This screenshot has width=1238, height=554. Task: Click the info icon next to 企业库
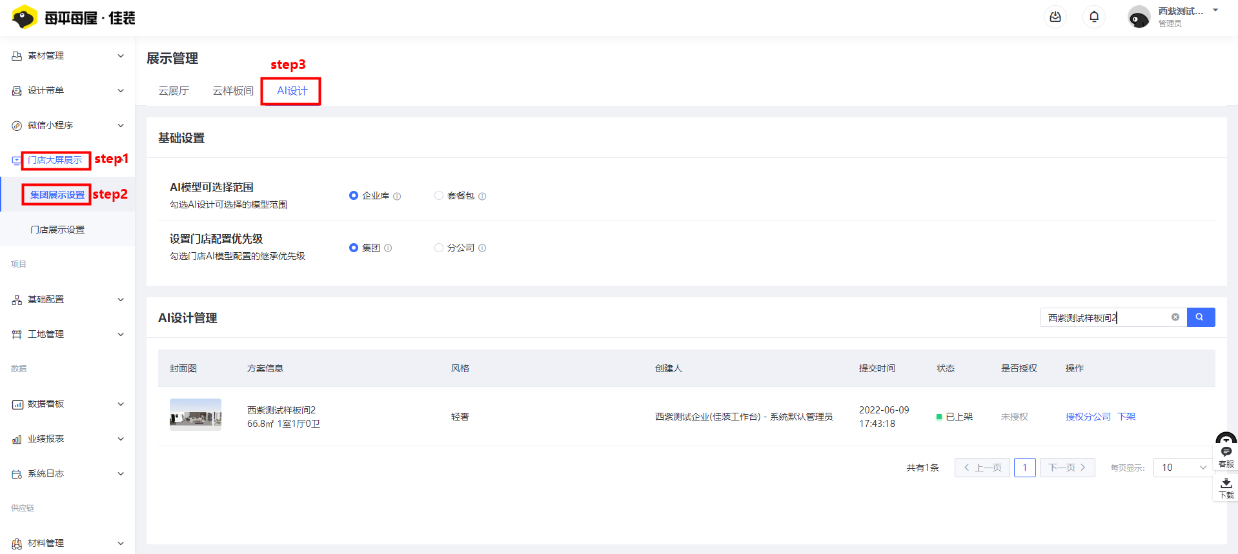(x=397, y=196)
